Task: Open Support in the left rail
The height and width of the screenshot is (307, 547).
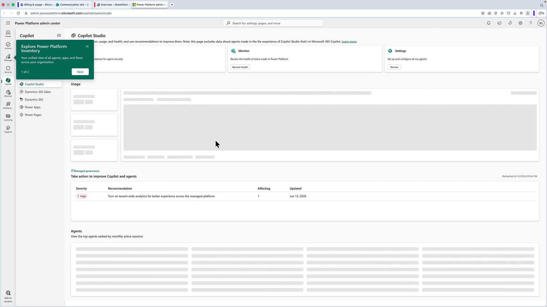Action: click(8, 129)
